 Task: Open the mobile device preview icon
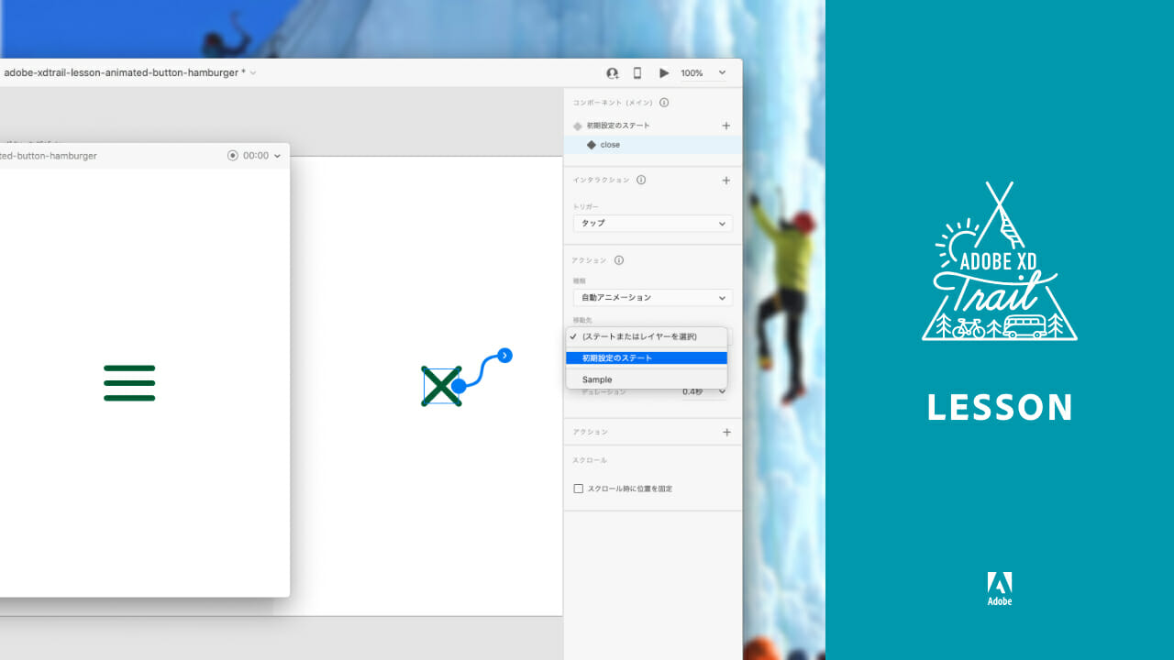tap(637, 73)
